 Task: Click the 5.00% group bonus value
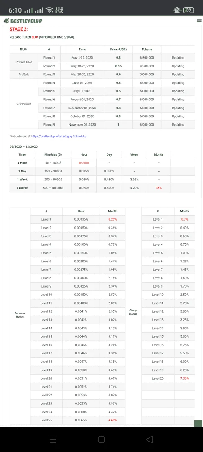point(184,336)
